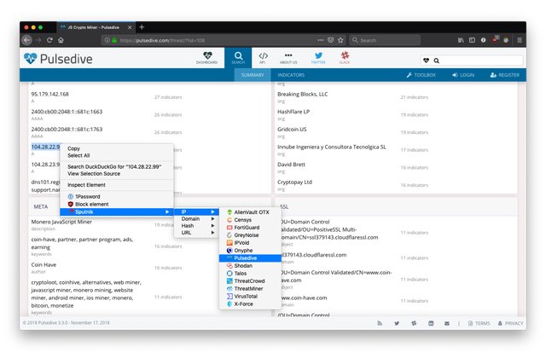546x364 pixels.
Task: Close the JS Crypto Miner browser tab
Action: coord(130,27)
